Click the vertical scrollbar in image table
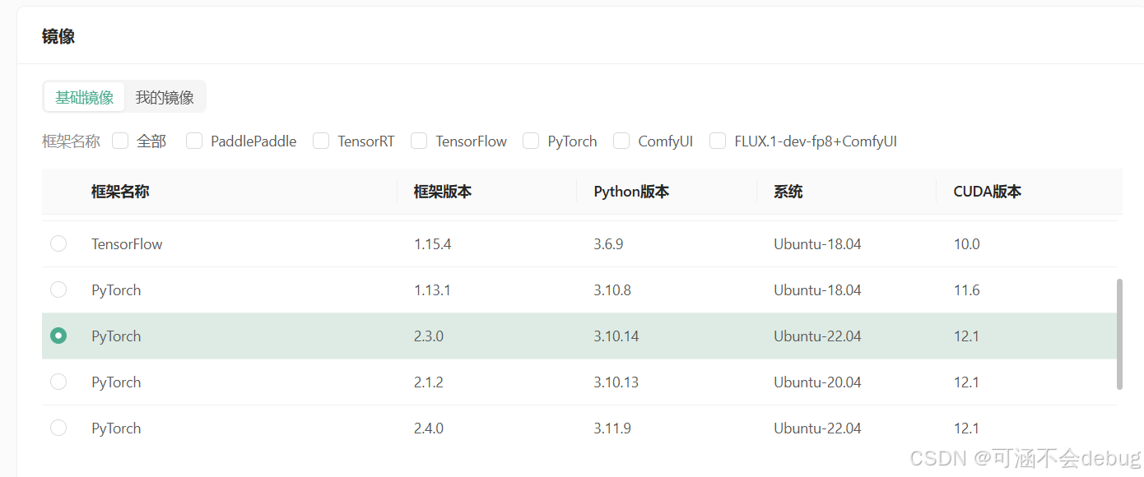Viewport: 1144px width, 477px height. (x=1118, y=334)
